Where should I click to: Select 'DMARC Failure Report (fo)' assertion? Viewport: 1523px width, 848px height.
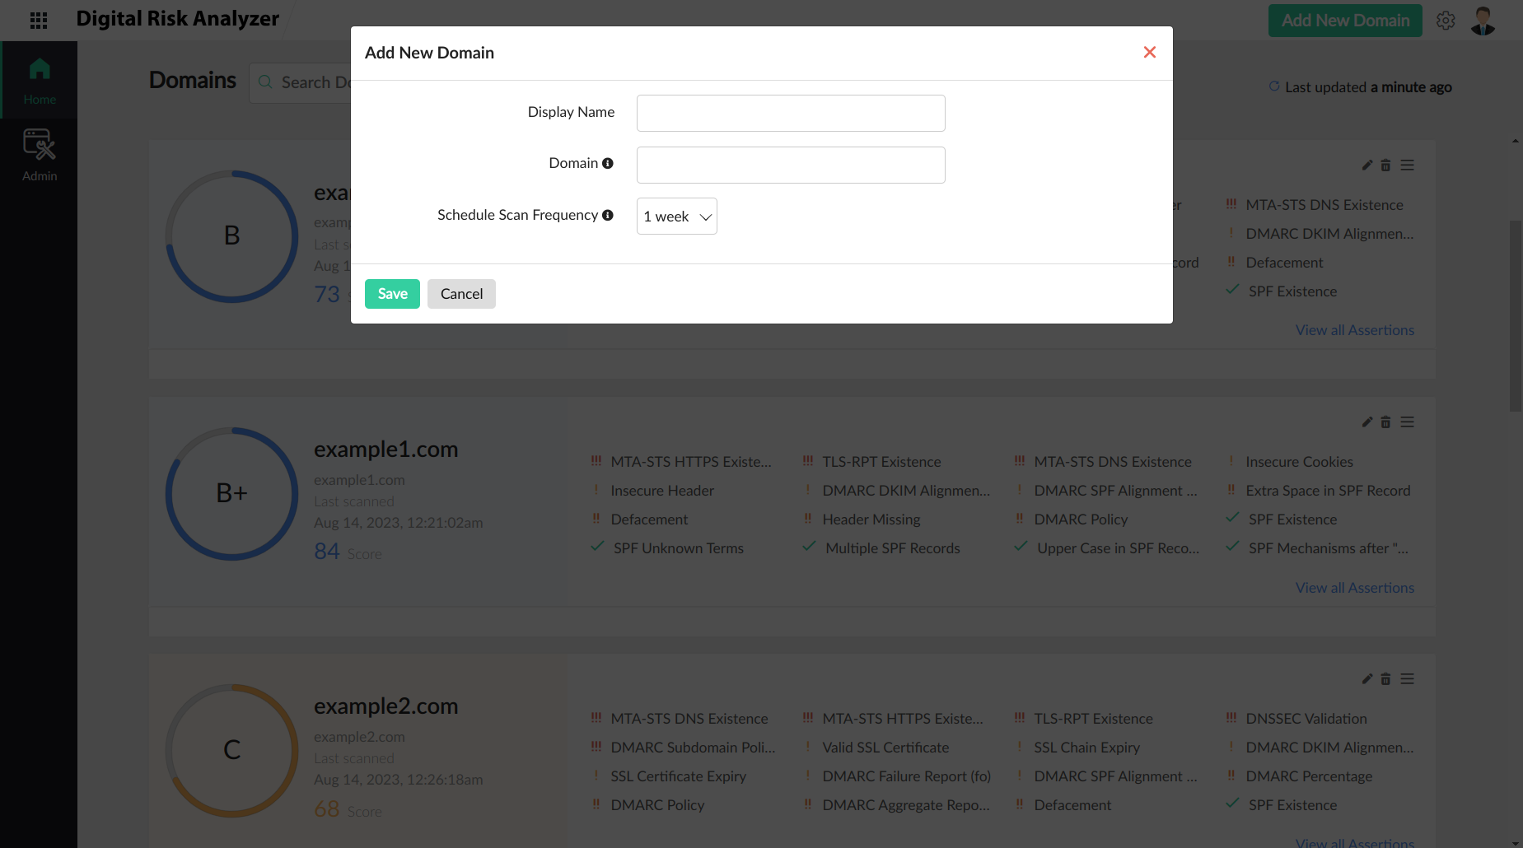(906, 776)
